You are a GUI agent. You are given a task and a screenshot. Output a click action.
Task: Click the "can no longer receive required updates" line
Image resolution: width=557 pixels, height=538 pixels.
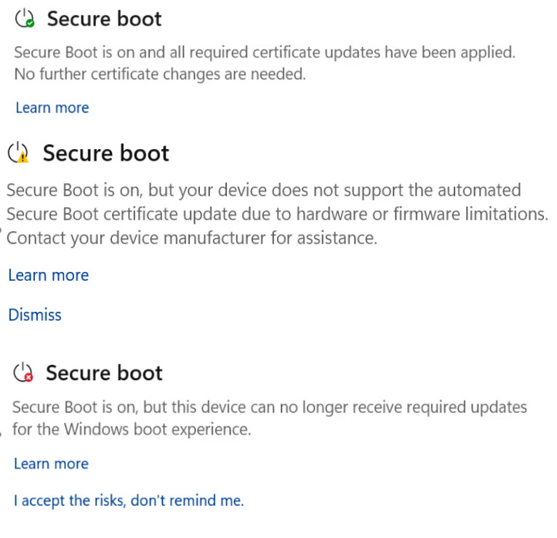coord(269,407)
